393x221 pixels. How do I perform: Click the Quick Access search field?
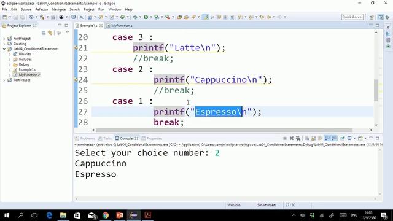352,17
